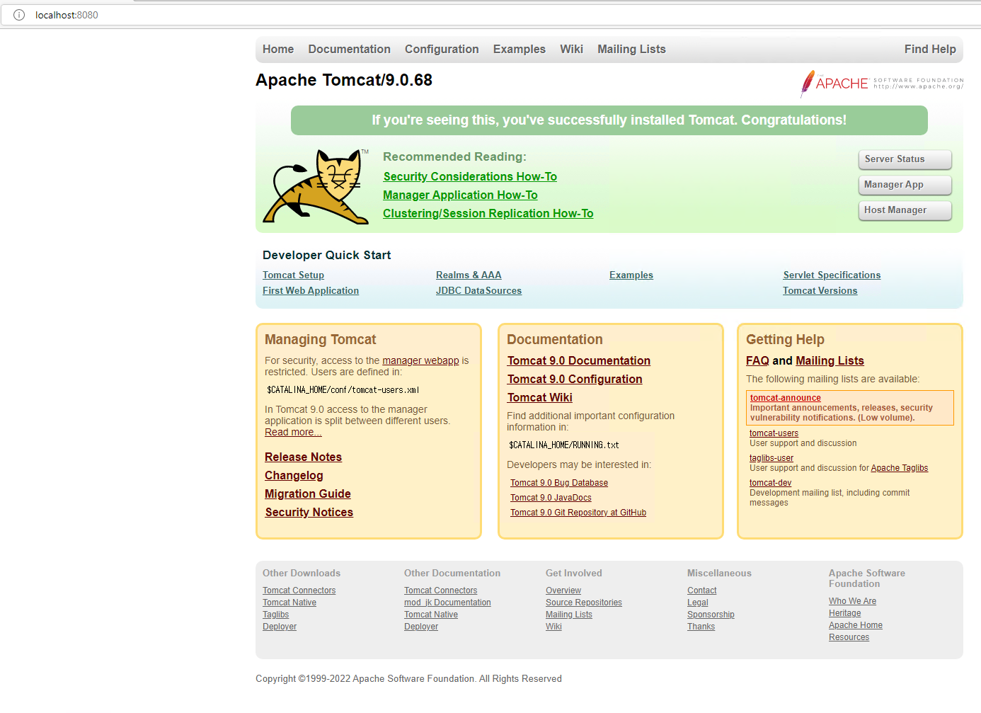Screen dimensions: 981x713
Task: Open the Overview link under Get Involved
Action: pyautogui.click(x=563, y=591)
